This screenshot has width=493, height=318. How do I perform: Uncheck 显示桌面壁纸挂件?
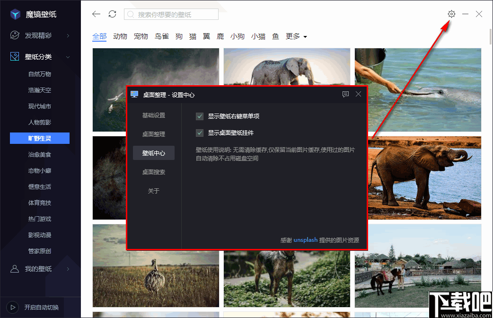[x=199, y=133]
